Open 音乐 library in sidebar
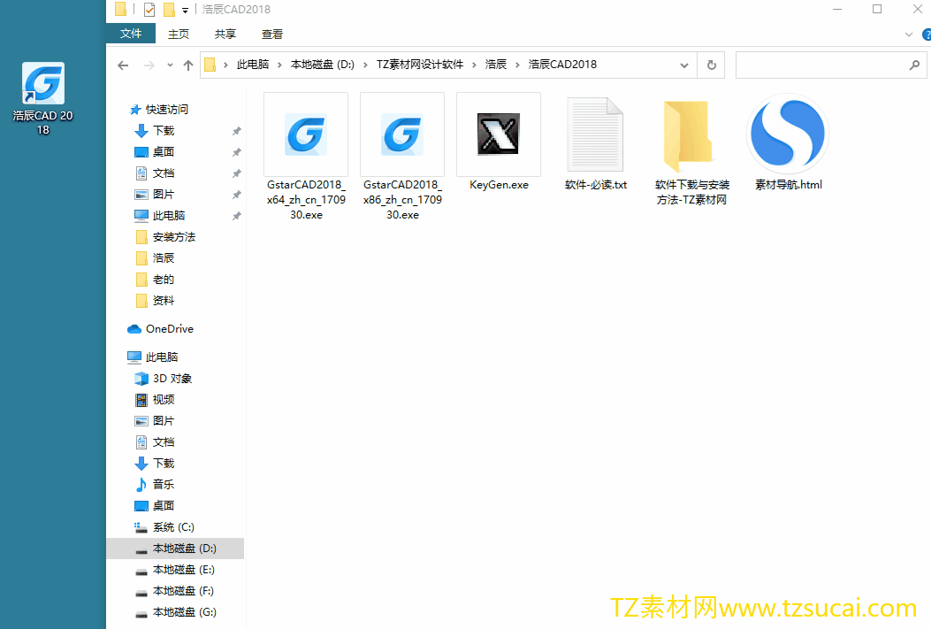The width and height of the screenshot is (931, 629). tap(155, 485)
